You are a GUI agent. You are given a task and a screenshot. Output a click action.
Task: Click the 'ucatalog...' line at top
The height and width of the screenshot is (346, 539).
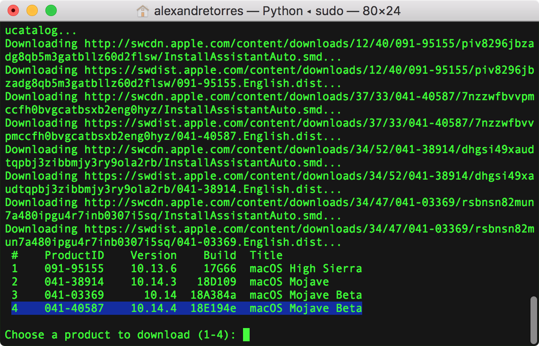[x=41, y=31]
